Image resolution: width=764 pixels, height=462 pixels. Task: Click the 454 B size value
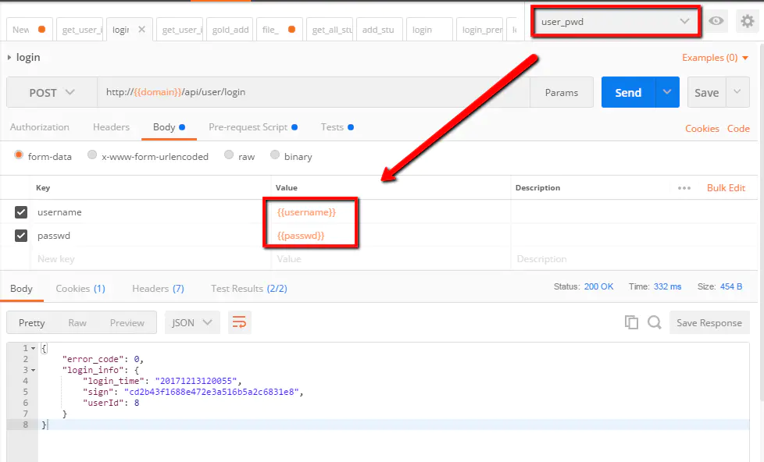731,286
